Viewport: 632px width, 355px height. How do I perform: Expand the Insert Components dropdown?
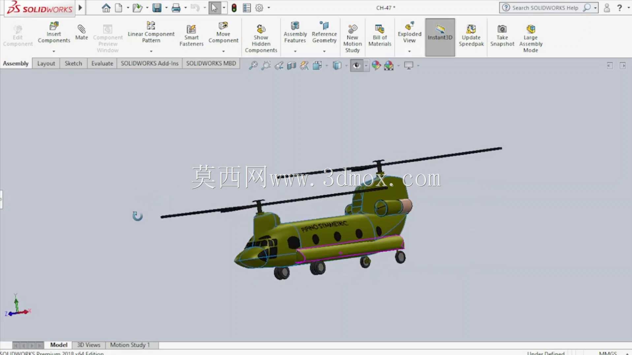pyautogui.click(x=54, y=51)
